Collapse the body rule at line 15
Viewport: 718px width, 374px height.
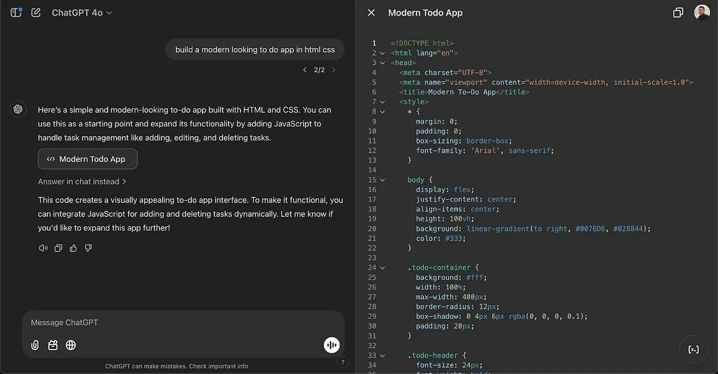[382, 180]
